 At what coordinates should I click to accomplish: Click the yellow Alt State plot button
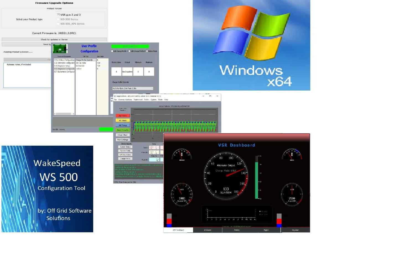tap(123, 120)
